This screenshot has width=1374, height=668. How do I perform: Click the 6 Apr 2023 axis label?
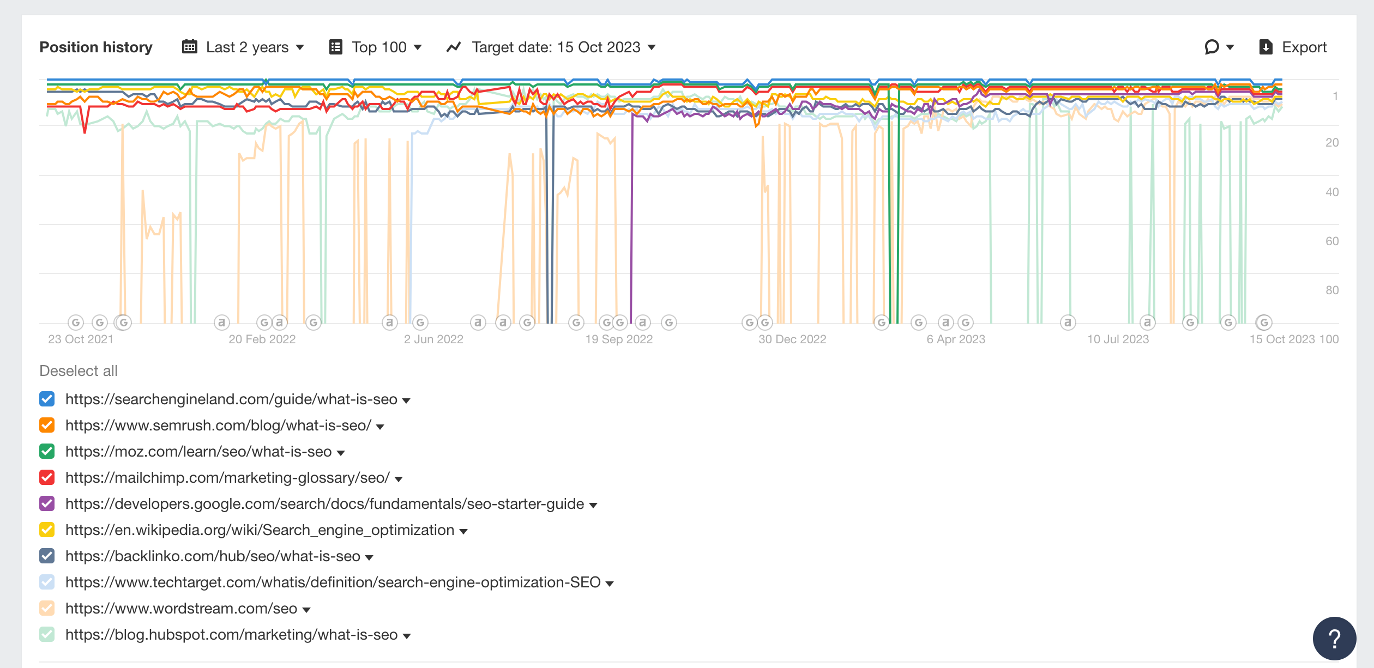point(956,339)
